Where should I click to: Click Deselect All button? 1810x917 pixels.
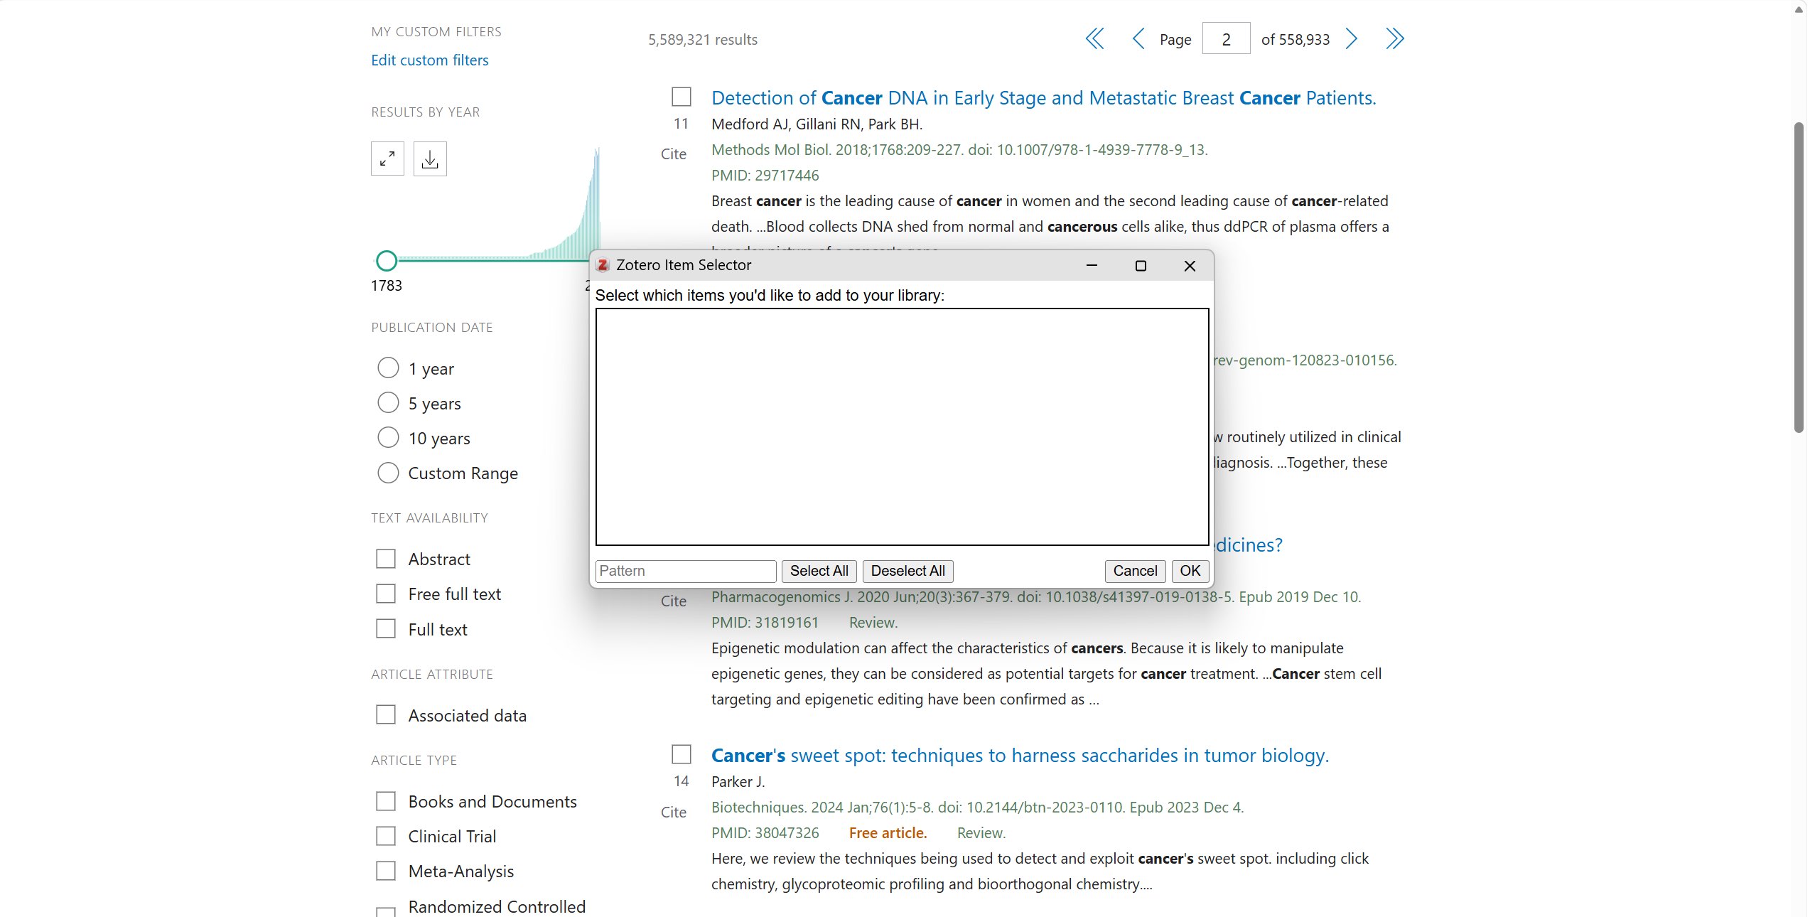click(x=907, y=571)
